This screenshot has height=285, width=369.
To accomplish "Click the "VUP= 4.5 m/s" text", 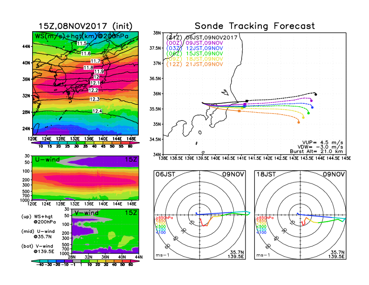I will tap(322, 142).
